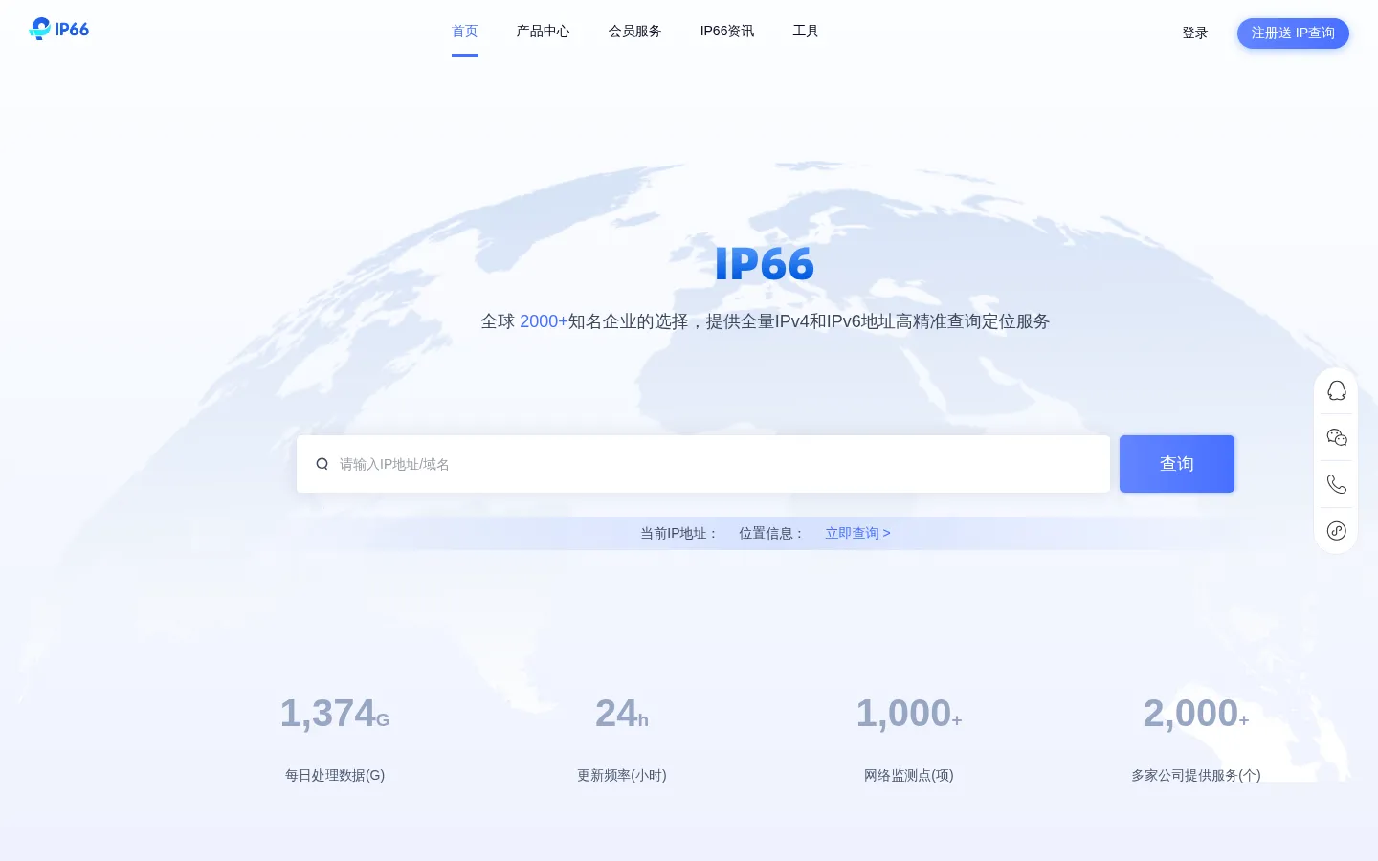Click the 1,374G statistic
Viewport: 1378px width, 861px height.
335,714
